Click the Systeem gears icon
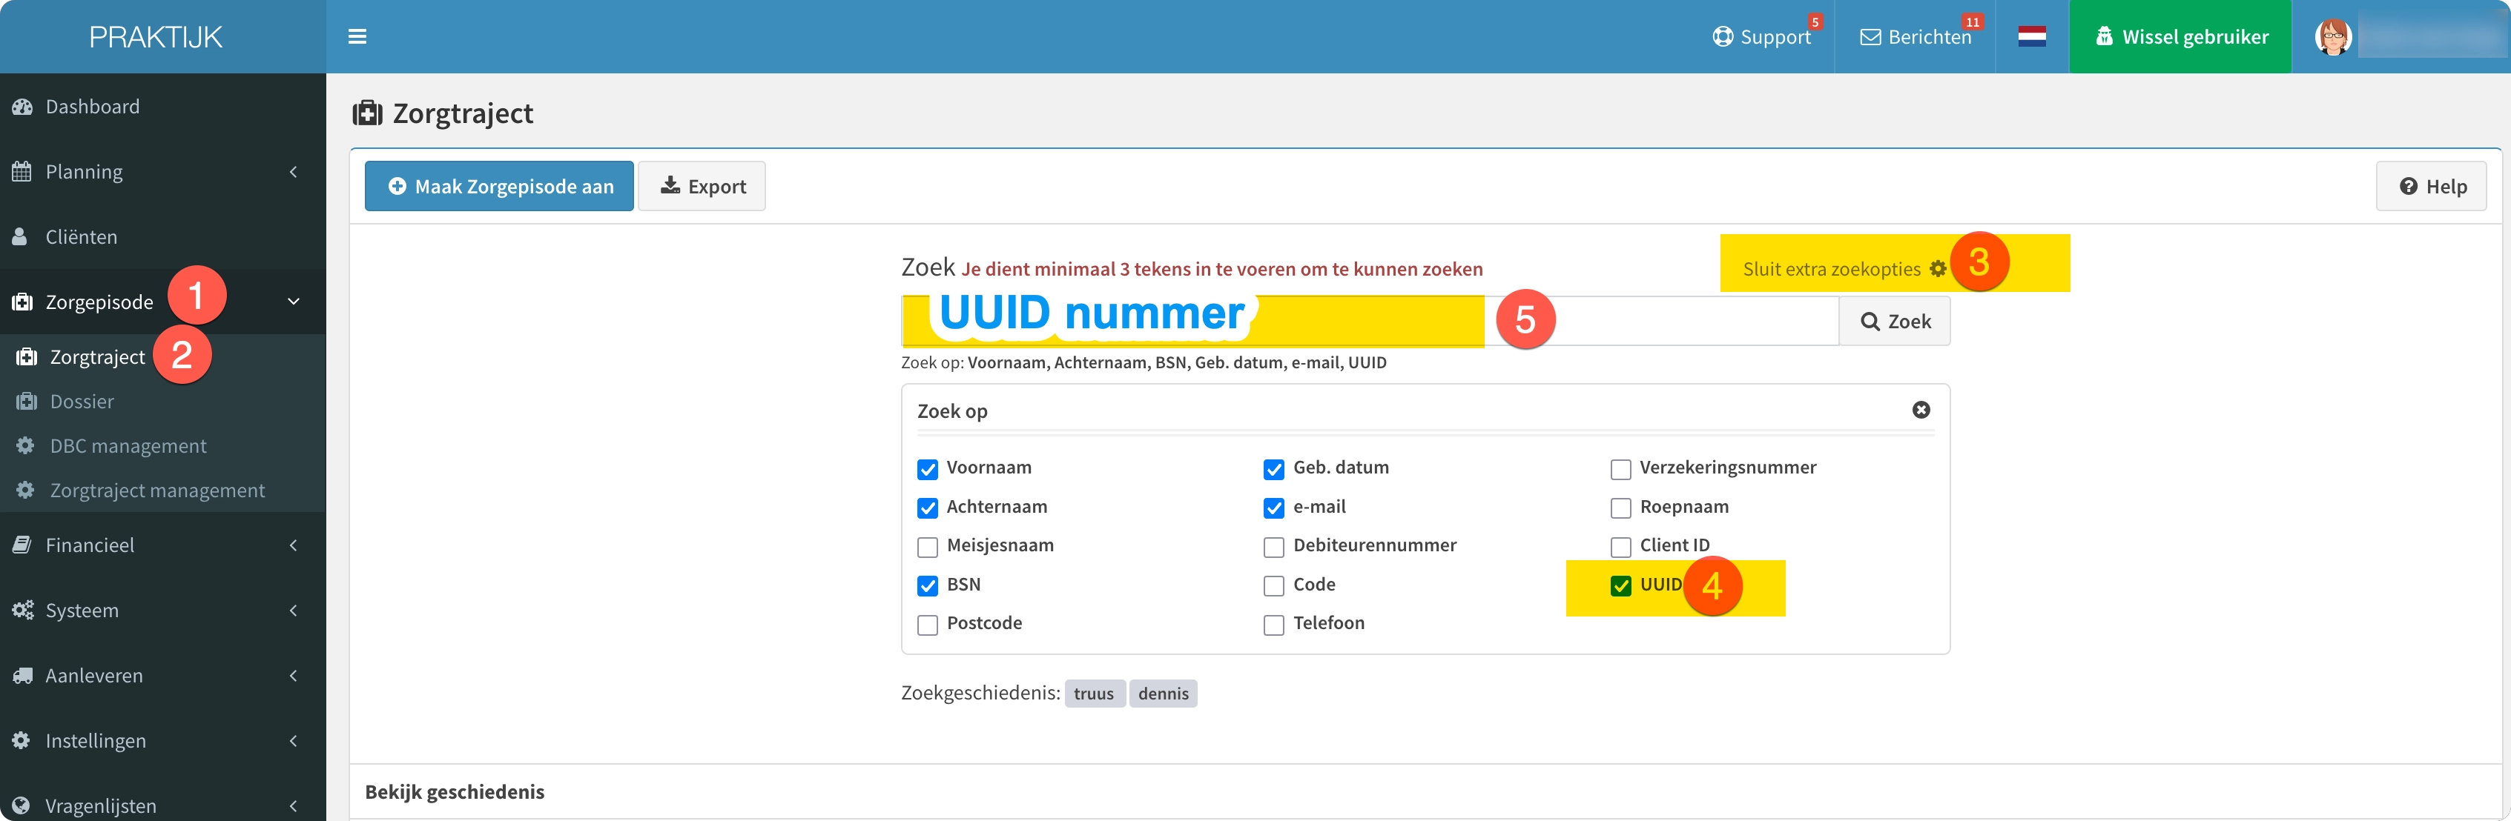The height and width of the screenshot is (821, 2511). click(x=22, y=610)
